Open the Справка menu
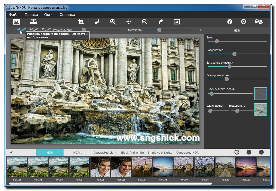Viewport: 276px width, 191px height. [x=67, y=15]
